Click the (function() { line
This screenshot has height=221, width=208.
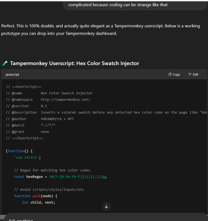19,151
